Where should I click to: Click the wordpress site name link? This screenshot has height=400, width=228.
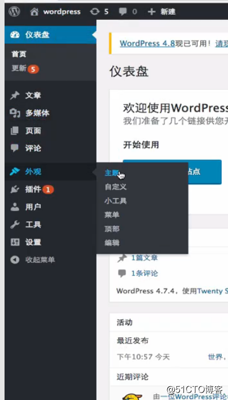[62, 12]
